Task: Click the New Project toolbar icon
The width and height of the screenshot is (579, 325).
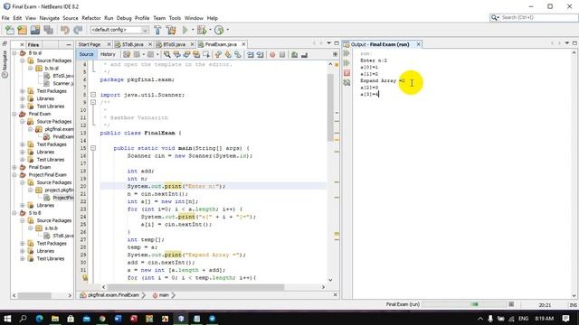Action: point(22,30)
